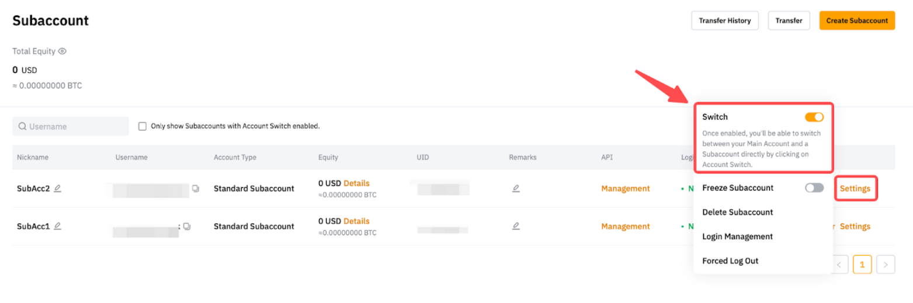Enable the Freeze Subaccount toggle
The width and height of the screenshot is (913, 303).
pyautogui.click(x=814, y=187)
